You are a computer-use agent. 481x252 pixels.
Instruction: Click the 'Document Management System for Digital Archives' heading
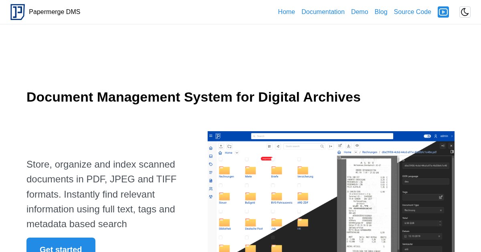click(x=194, y=97)
